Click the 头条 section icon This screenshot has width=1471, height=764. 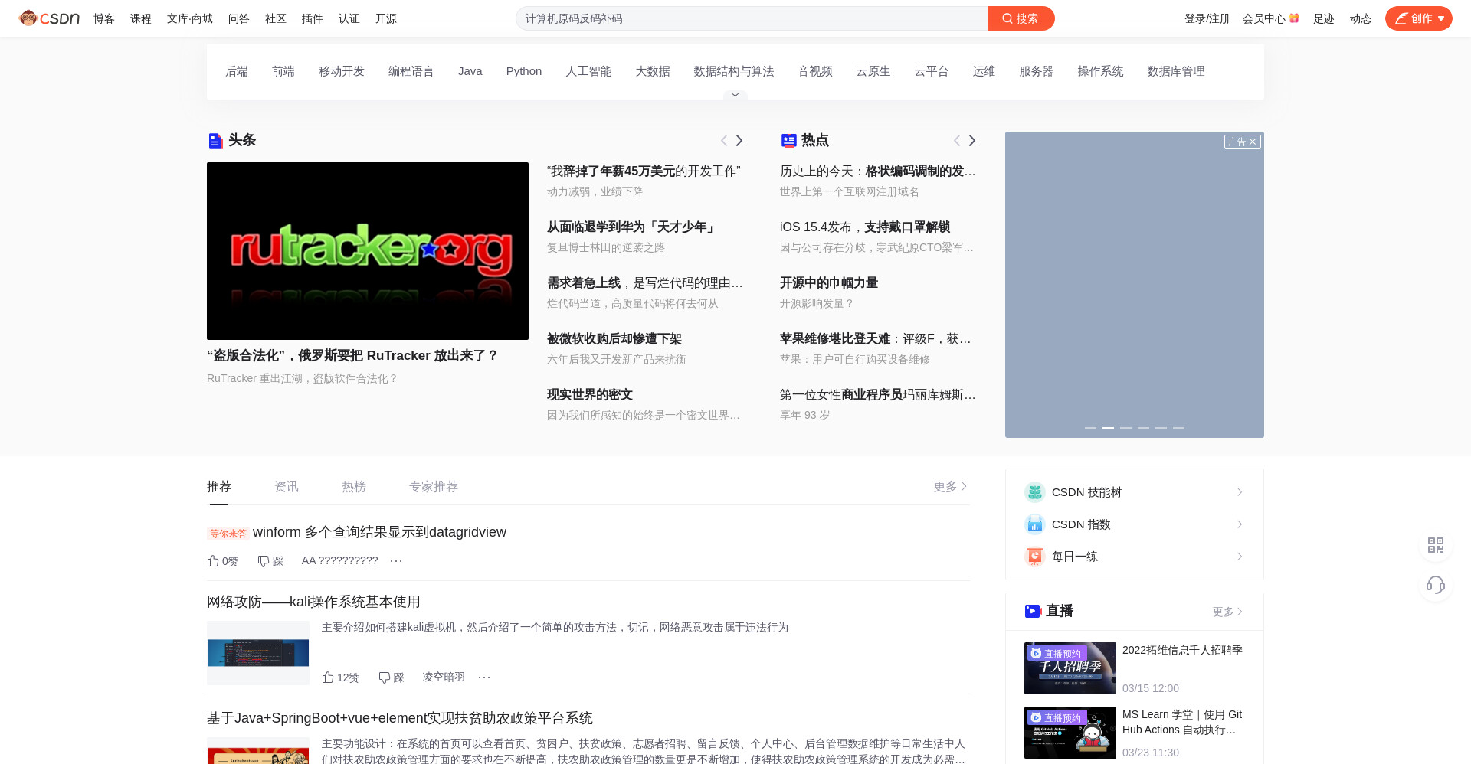[x=215, y=141]
